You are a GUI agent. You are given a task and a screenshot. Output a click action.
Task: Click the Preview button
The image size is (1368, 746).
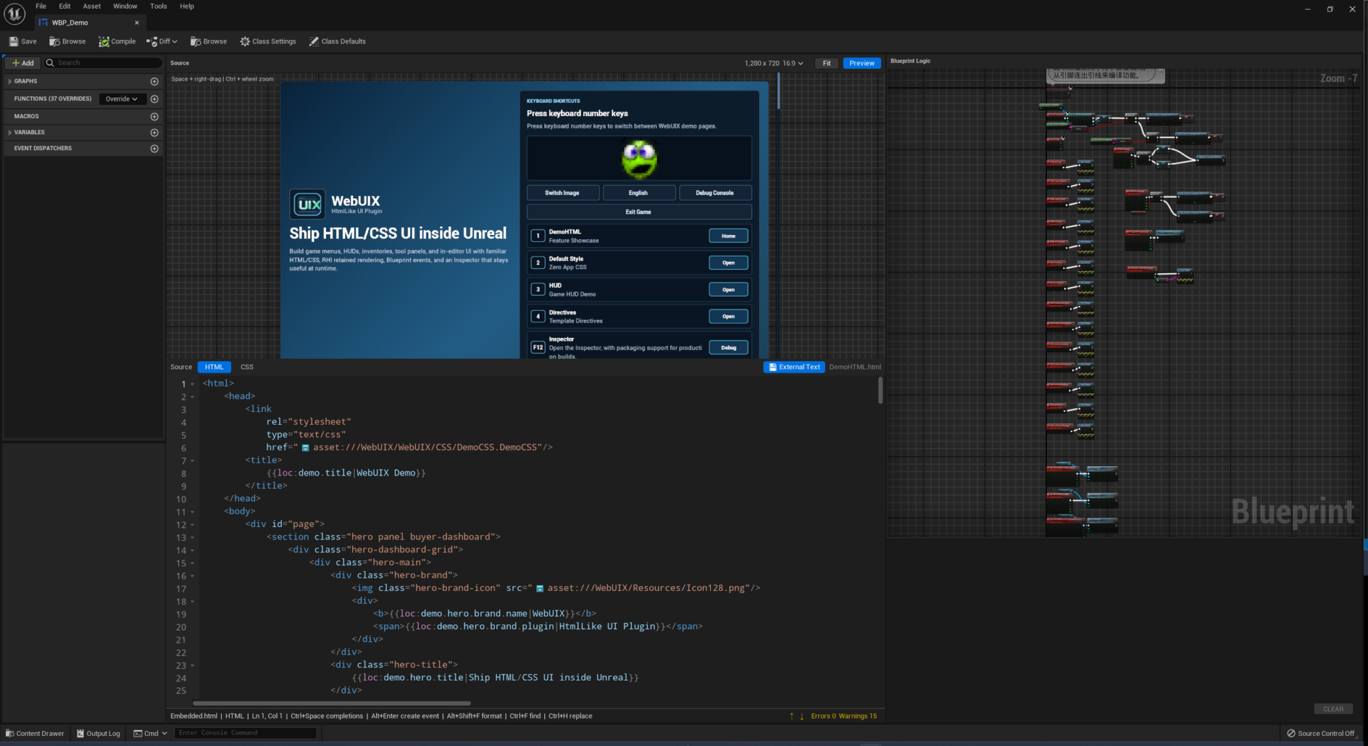pos(862,63)
